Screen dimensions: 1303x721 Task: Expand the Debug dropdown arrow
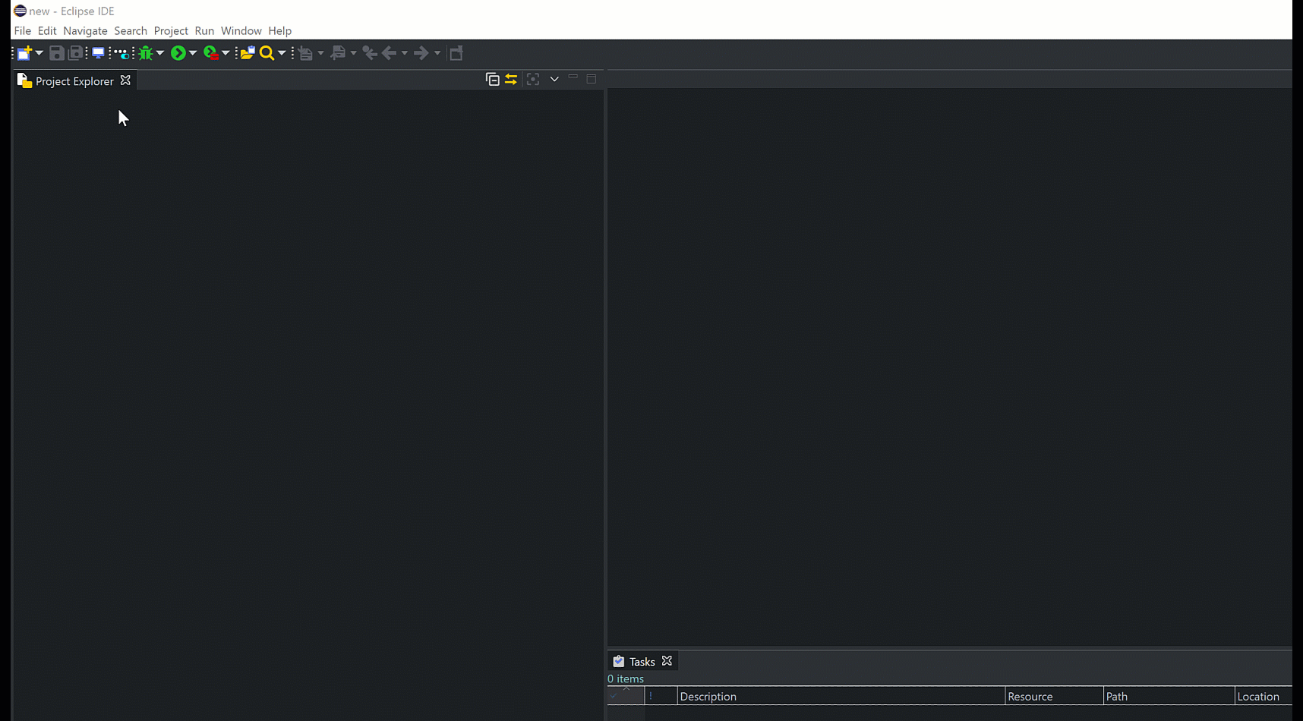(x=160, y=53)
